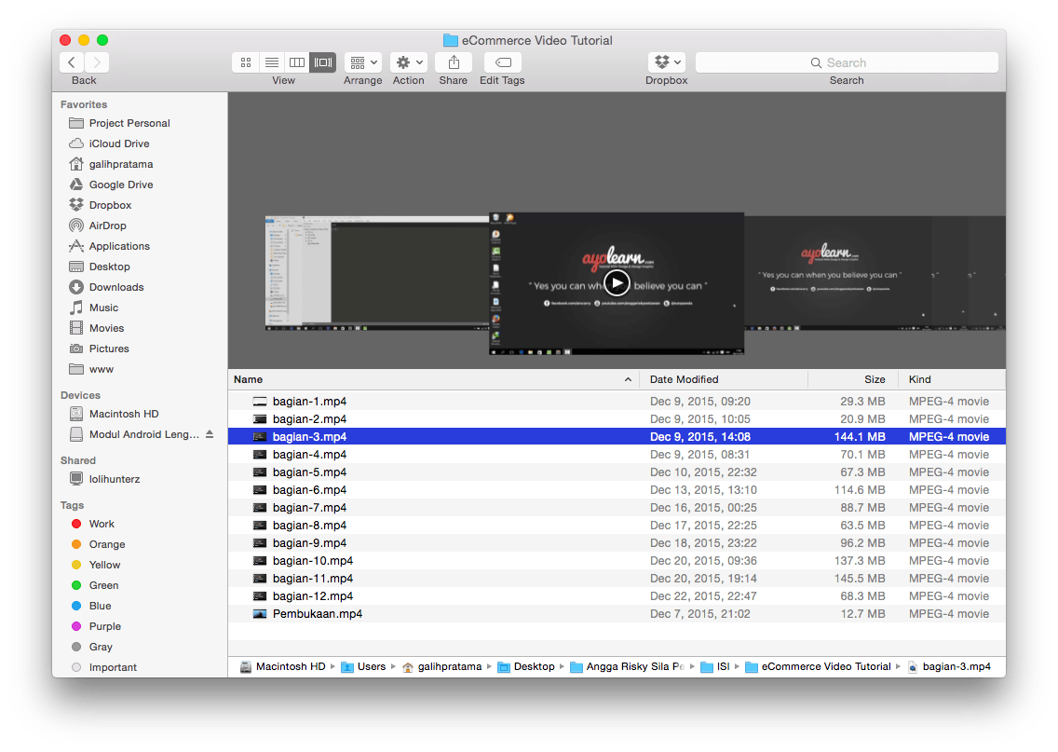Open AirDrop in the sidebar
This screenshot has height=752, width=1058.
[98, 226]
